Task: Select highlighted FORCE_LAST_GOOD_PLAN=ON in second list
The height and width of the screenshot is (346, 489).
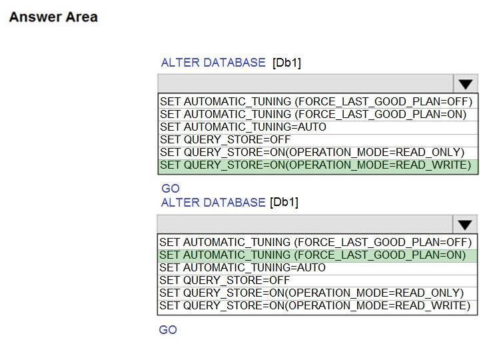Action: [317, 255]
